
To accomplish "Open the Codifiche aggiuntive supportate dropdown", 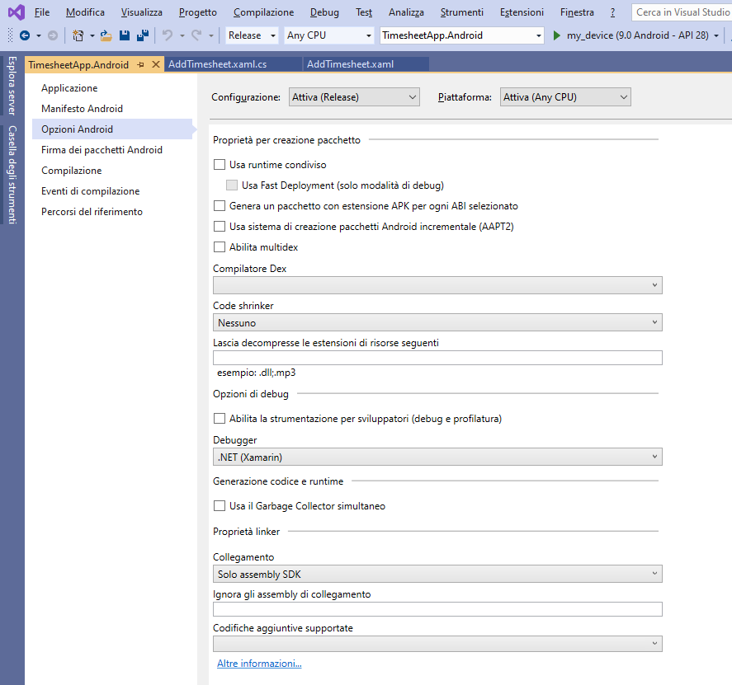I will (x=437, y=644).
